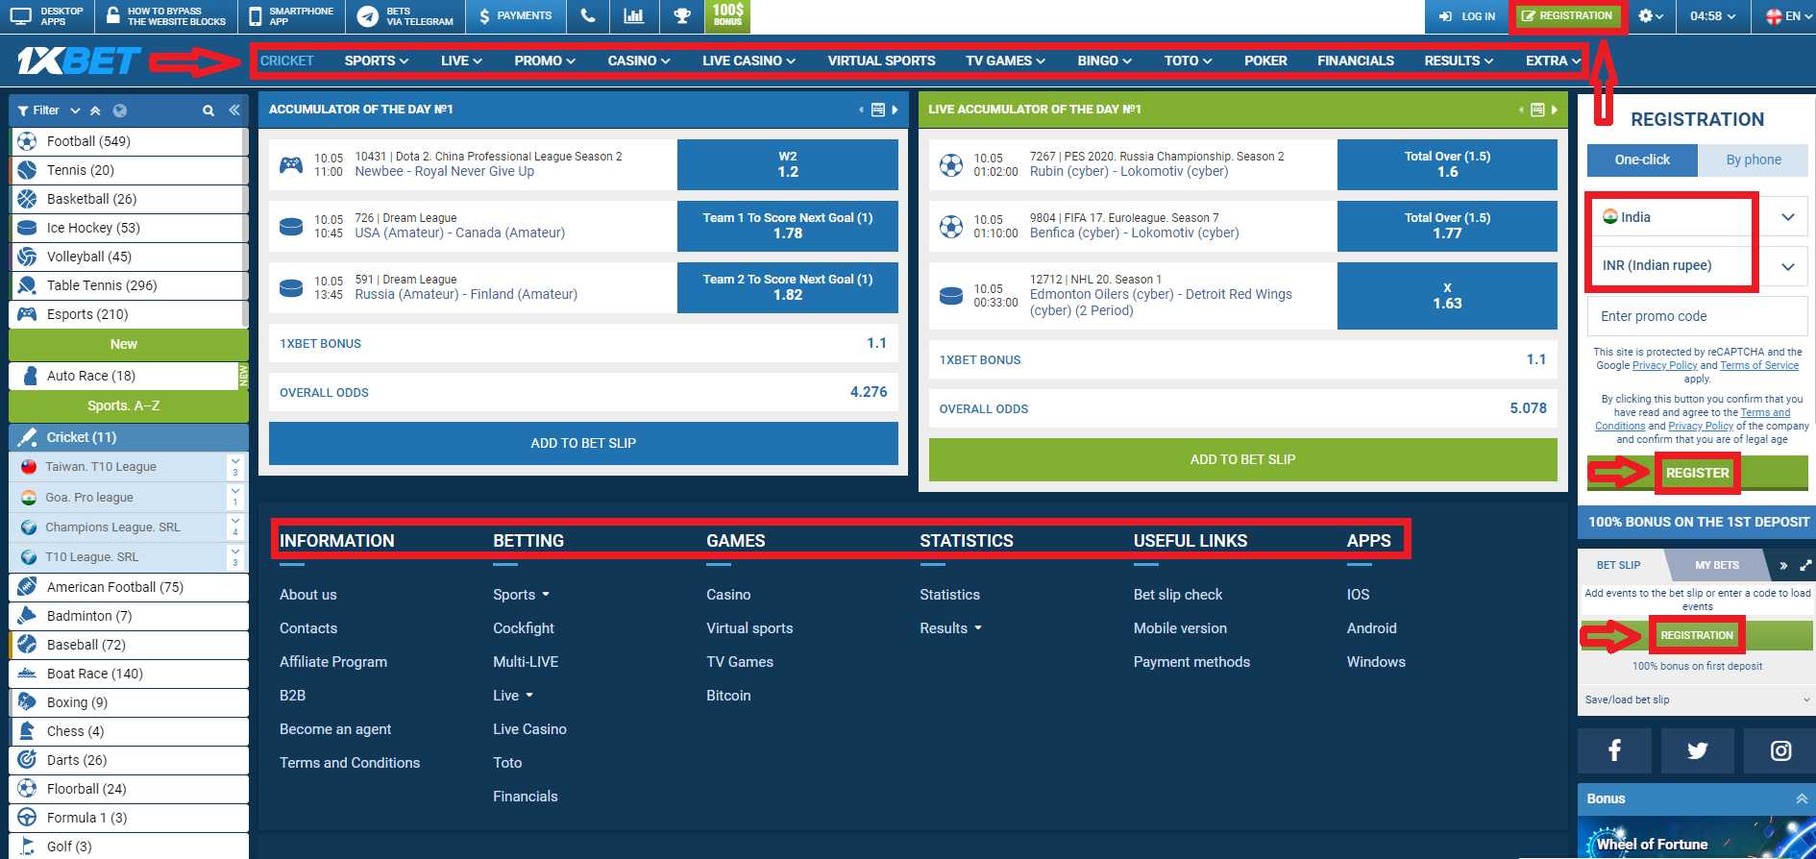Open the FINANCIALS menu item
1816x859 pixels.
pos(1356,61)
